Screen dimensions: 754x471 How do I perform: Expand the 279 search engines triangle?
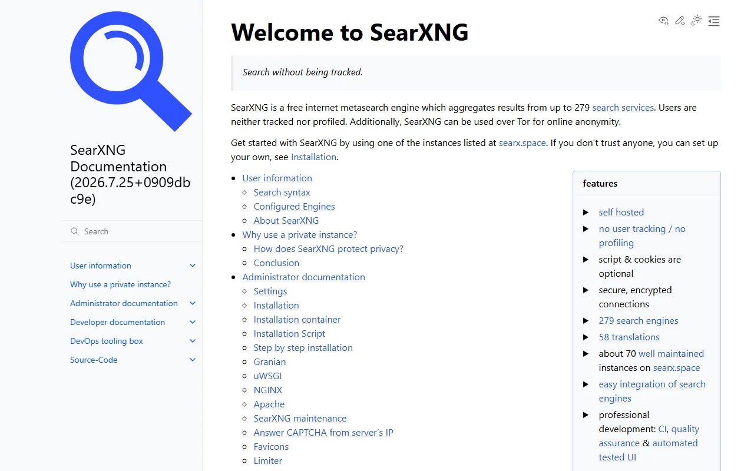click(x=586, y=320)
